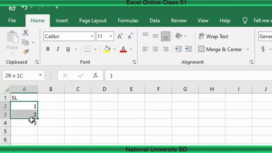
Task: Apply yellow Fill Color bucket
Action: [x=107, y=49]
